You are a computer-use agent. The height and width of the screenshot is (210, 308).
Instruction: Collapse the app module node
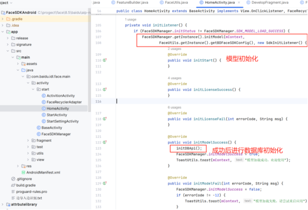[x=3, y=32]
